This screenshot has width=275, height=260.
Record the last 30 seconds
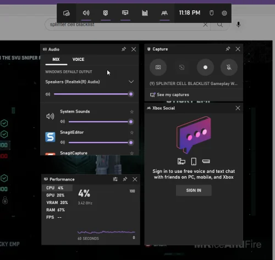(x=182, y=67)
